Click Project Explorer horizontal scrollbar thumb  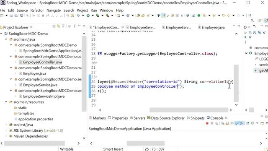[34, 143]
